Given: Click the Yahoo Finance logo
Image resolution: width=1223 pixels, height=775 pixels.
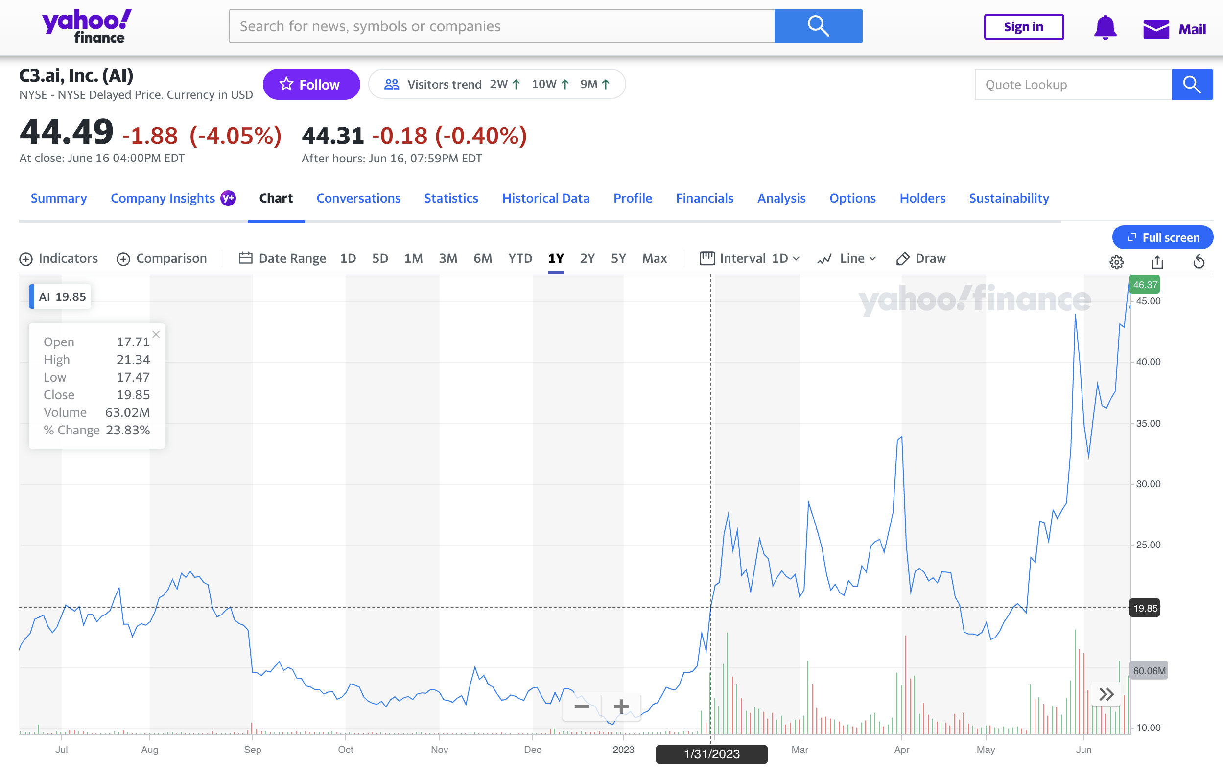Looking at the screenshot, I should 87,26.
